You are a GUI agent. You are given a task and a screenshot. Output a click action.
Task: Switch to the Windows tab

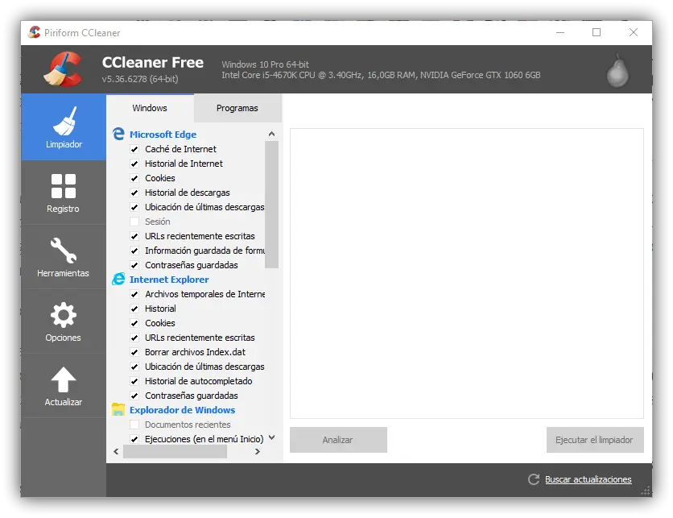pos(150,108)
